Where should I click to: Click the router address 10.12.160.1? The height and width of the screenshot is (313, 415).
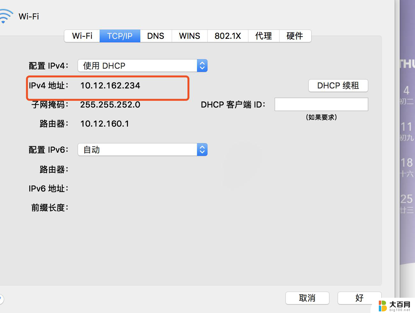(x=105, y=124)
